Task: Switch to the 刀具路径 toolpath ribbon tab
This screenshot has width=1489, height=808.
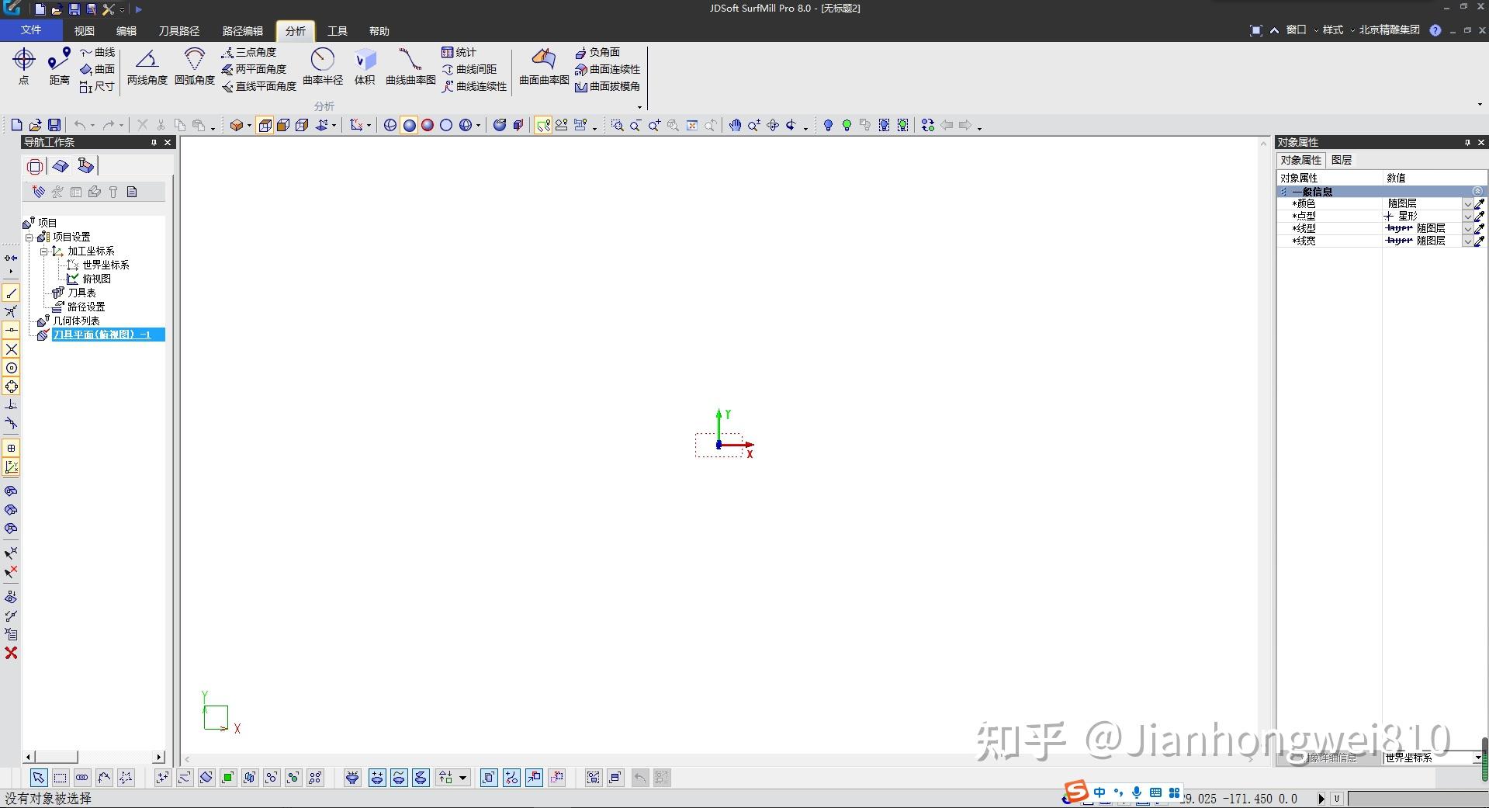Action: click(179, 31)
